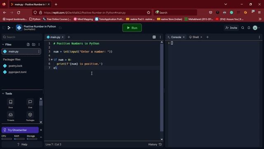Open the Threads tool

(11, 116)
